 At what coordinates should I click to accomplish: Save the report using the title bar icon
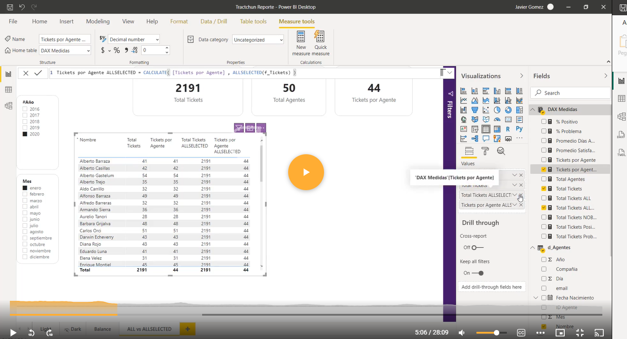pos(10,7)
